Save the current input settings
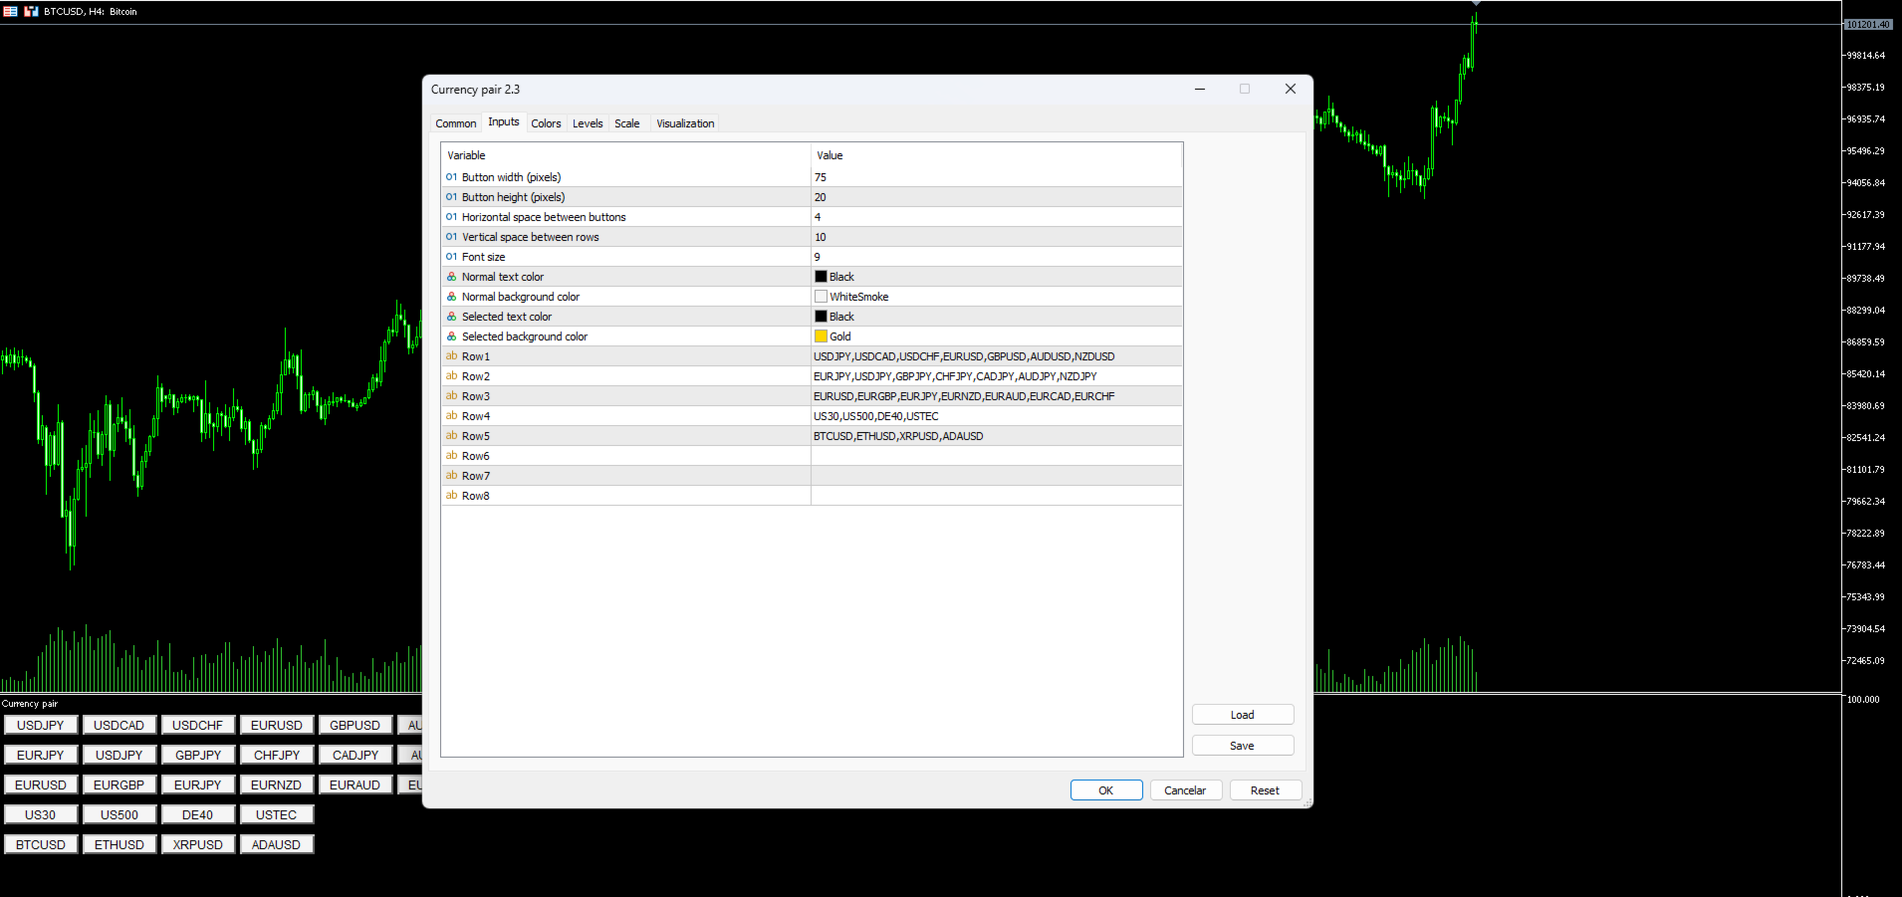The width and height of the screenshot is (1902, 897). point(1243,746)
